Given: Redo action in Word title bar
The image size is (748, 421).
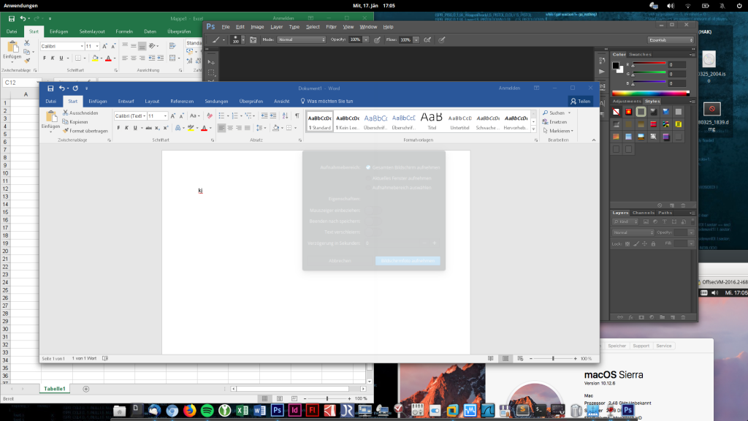Looking at the screenshot, I should pyautogui.click(x=75, y=88).
